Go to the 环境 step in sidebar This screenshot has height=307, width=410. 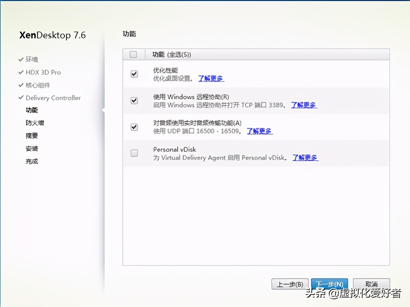click(x=32, y=59)
